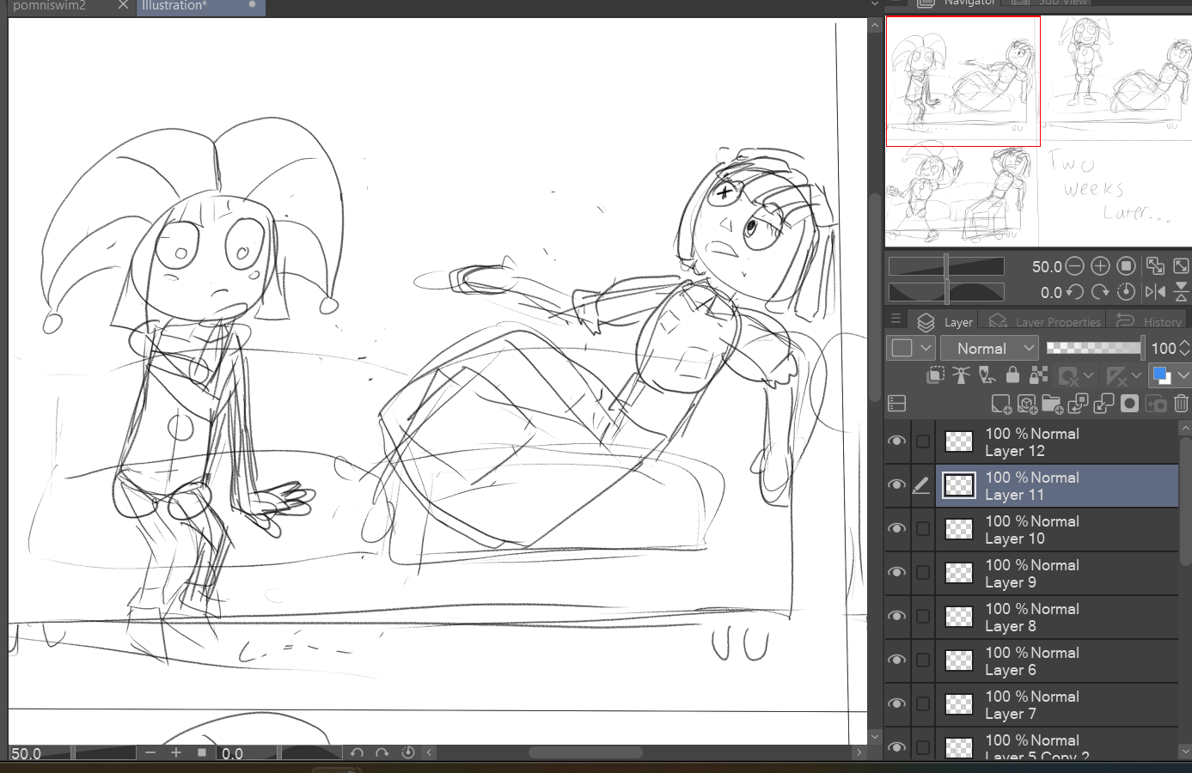Open the Normal blending mode dropdown

989,348
